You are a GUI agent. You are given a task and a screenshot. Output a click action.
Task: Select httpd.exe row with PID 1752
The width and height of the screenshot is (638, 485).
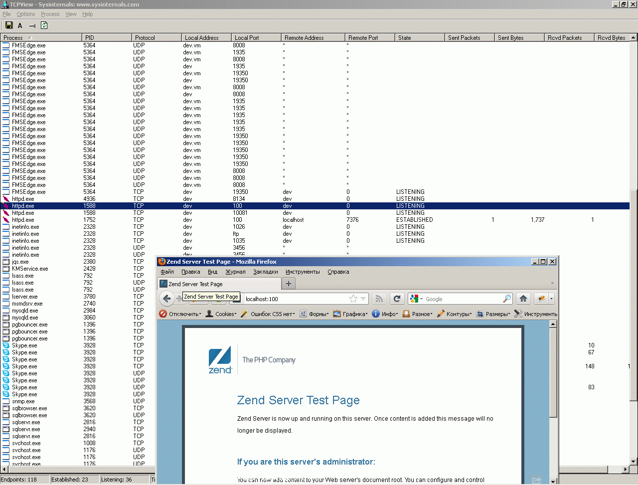pos(315,220)
